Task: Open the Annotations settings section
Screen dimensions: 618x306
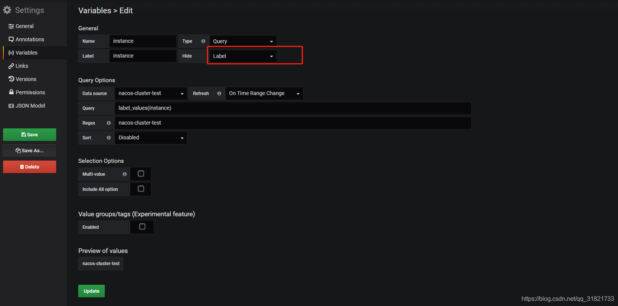Action: point(26,39)
